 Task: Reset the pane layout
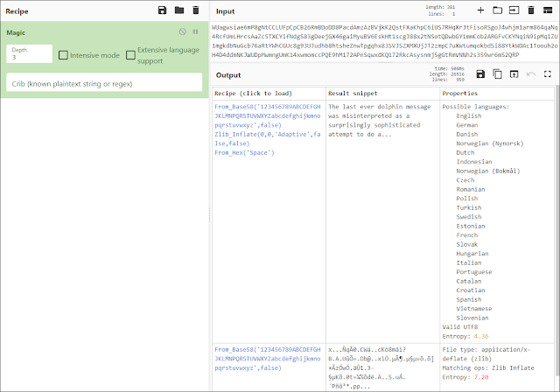pyautogui.click(x=548, y=10)
